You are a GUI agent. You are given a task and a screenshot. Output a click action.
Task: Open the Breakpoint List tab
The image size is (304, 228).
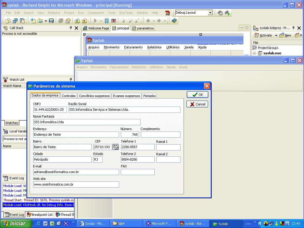40,215
